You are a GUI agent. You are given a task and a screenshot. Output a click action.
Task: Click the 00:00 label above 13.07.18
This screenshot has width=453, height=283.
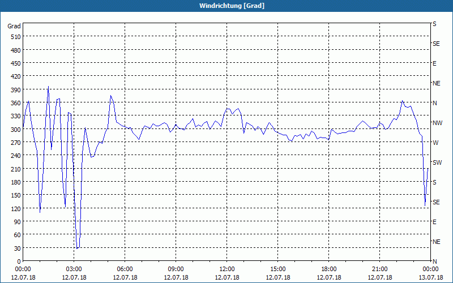point(430,269)
